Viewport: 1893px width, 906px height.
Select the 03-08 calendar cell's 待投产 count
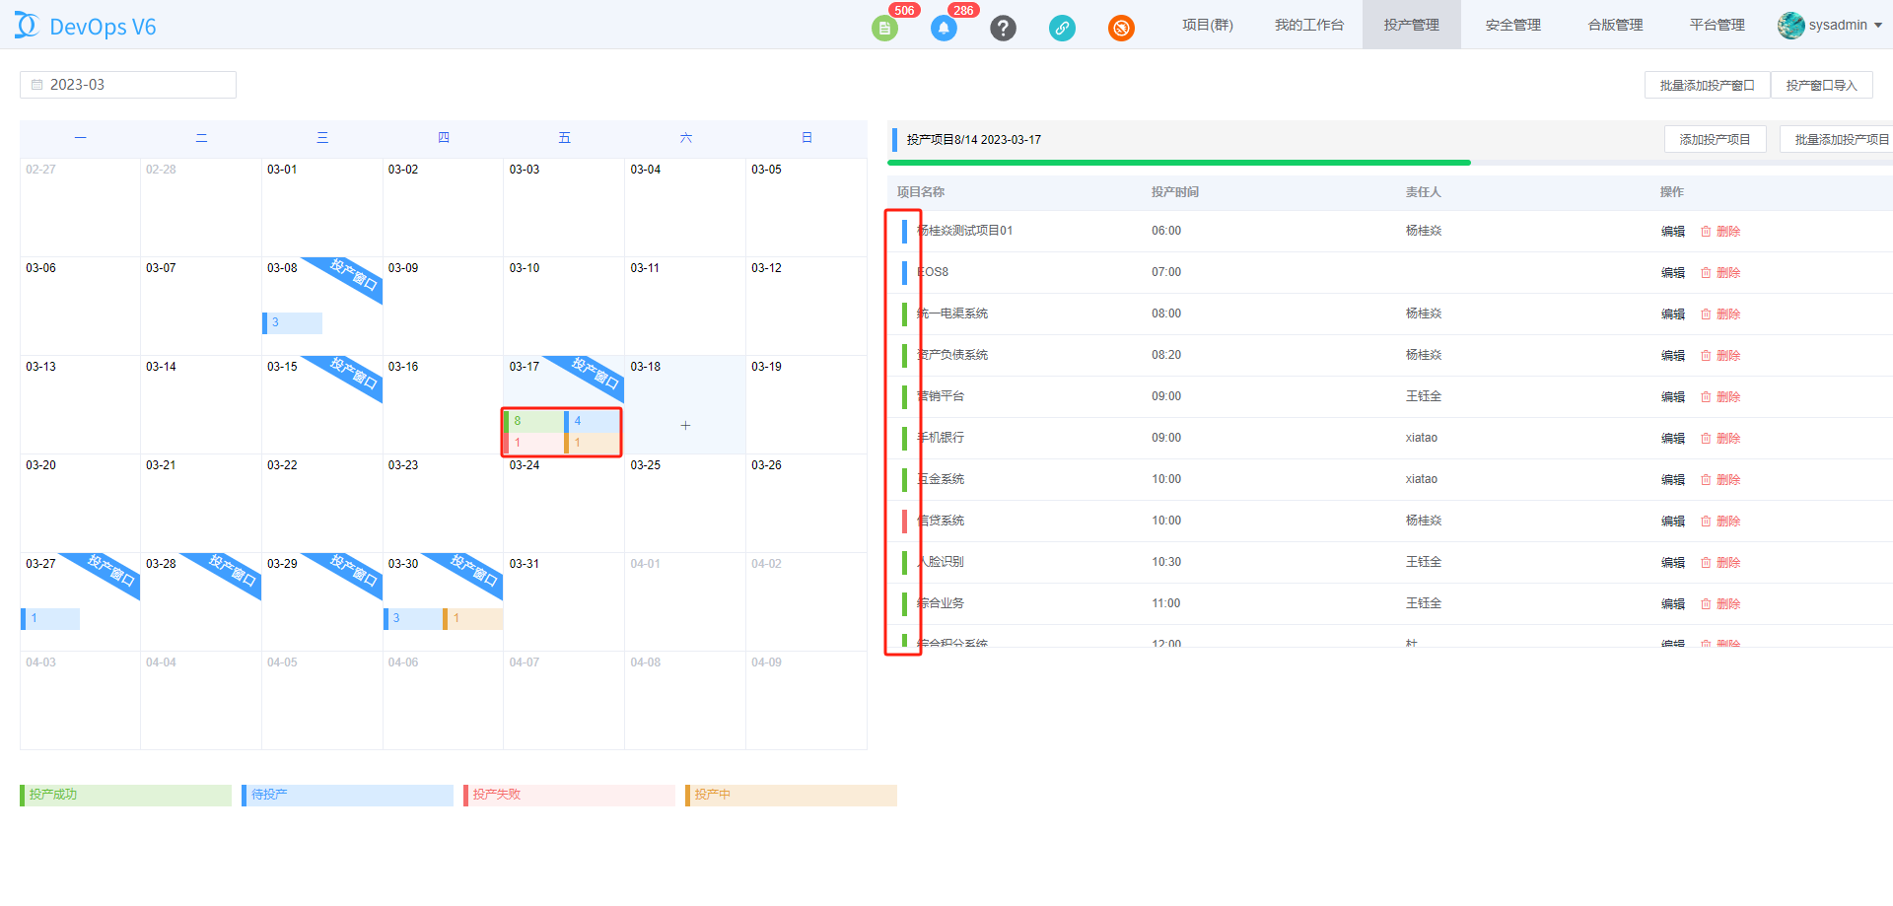click(293, 322)
